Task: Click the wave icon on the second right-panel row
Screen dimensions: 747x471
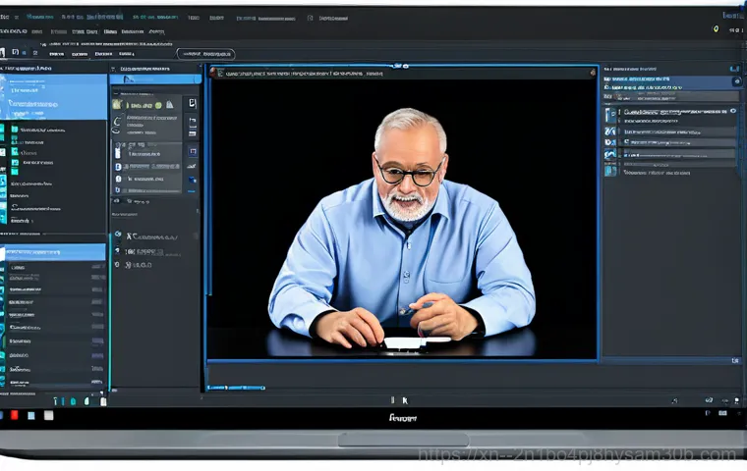Action: coord(610,131)
